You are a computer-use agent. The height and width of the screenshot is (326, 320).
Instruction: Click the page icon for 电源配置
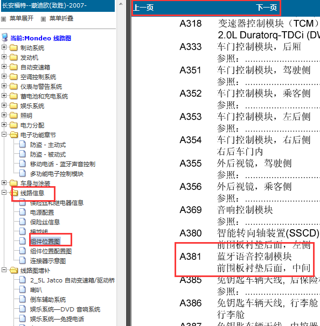coord(23,212)
